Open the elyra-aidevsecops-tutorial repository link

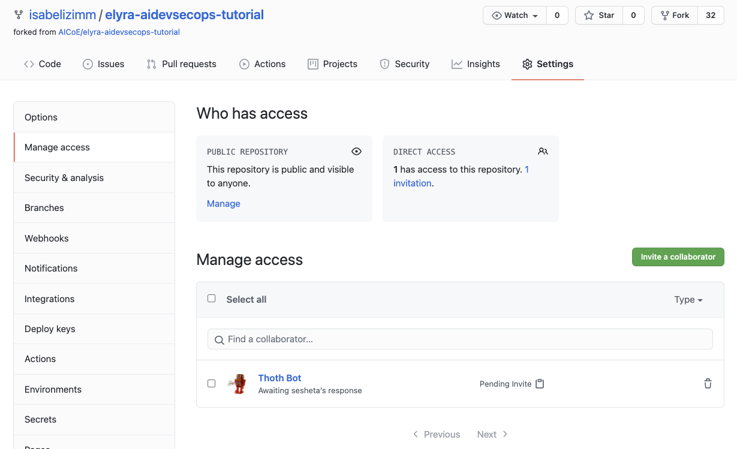tap(185, 14)
